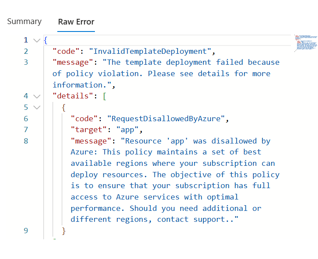318x259 pixels.
Task: Click the "target" key on line 7
Action: coord(89,129)
